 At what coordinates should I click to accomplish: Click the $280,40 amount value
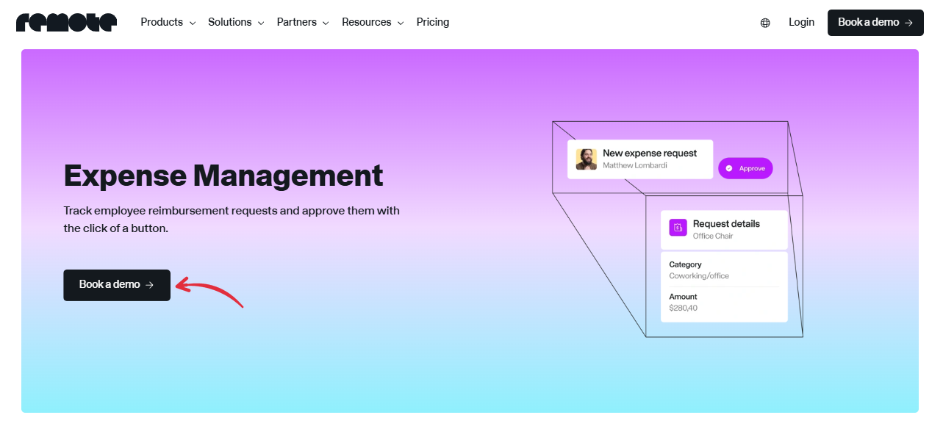point(684,308)
